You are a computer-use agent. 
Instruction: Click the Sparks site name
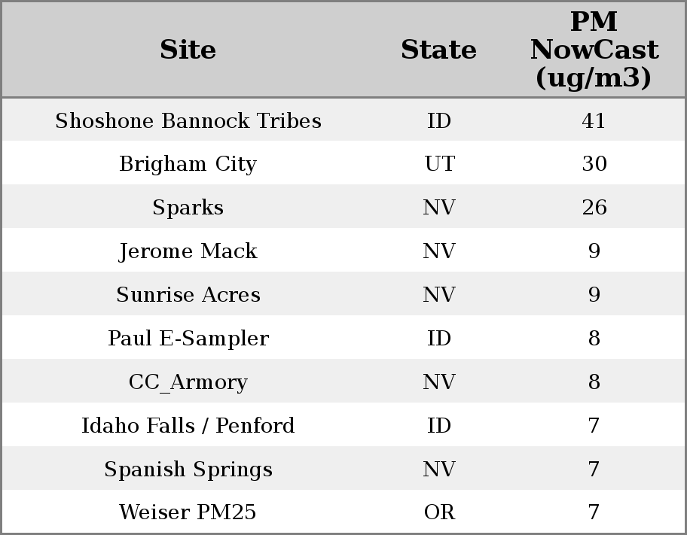pyautogui.click(x=188, y=208)
